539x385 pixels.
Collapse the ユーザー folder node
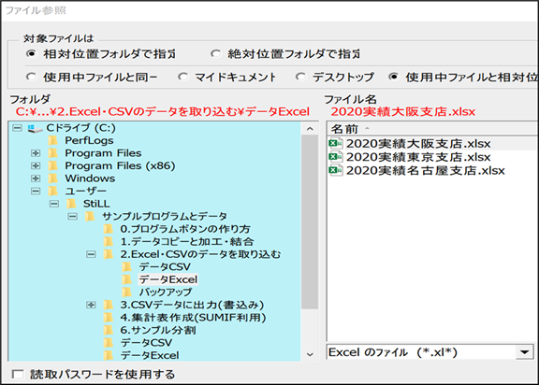pos(36,192)
